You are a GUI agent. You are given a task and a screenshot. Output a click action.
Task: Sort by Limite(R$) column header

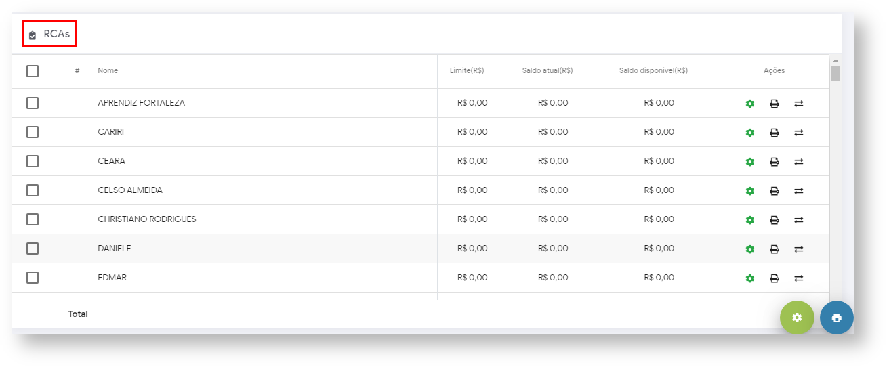[467, 71]
